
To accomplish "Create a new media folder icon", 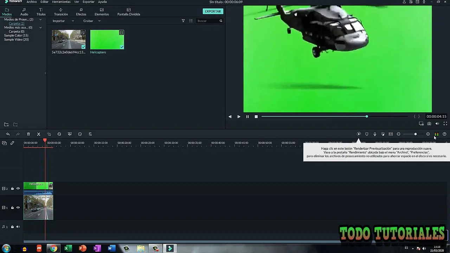I will click(x=6, y=125).
